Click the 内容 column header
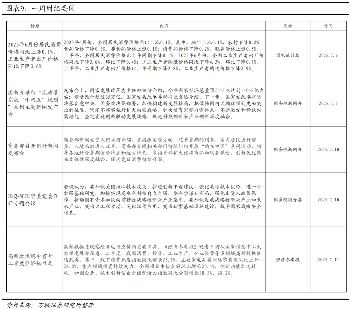Screen dimensions: 351x310 point(163,25)
